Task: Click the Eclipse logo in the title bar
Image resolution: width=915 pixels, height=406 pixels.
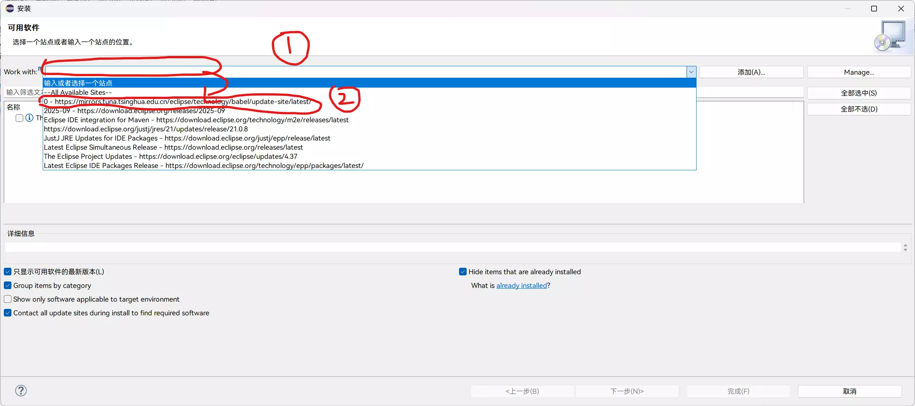Action: 10,8
